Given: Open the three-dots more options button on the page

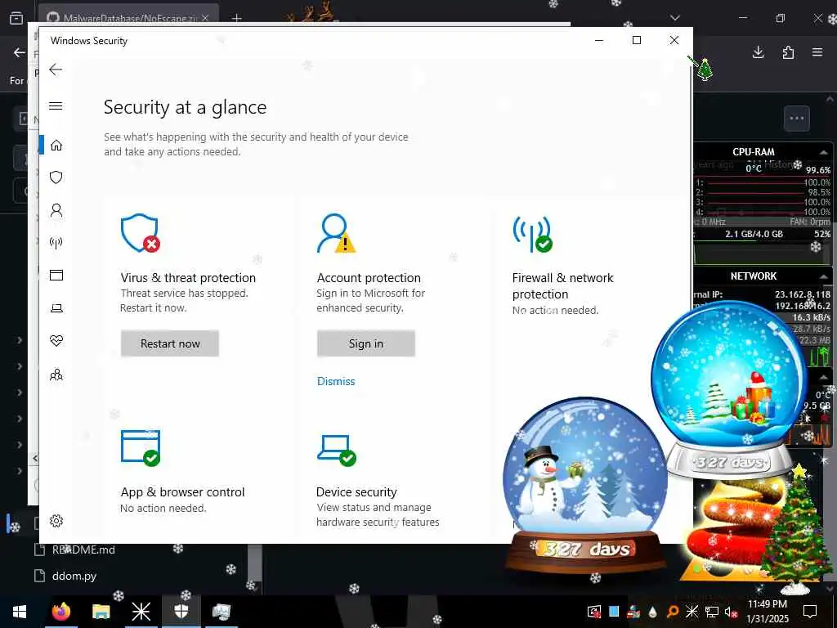Looking at the screenshot, I should coord(796,119).
